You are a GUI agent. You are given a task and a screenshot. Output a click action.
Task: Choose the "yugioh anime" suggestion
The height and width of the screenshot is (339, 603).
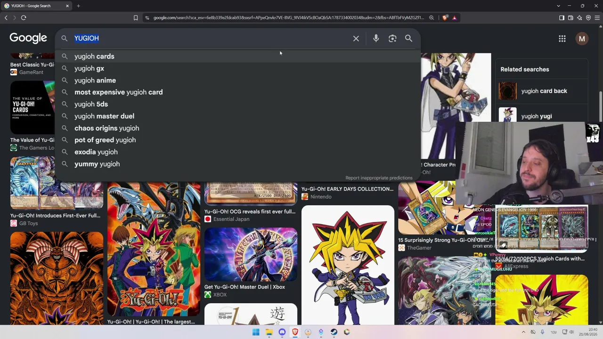(237, 81)
